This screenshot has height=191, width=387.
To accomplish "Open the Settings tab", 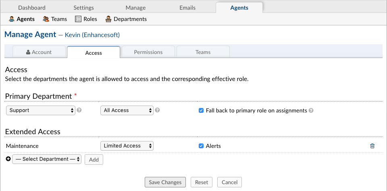I will (84, 8).
